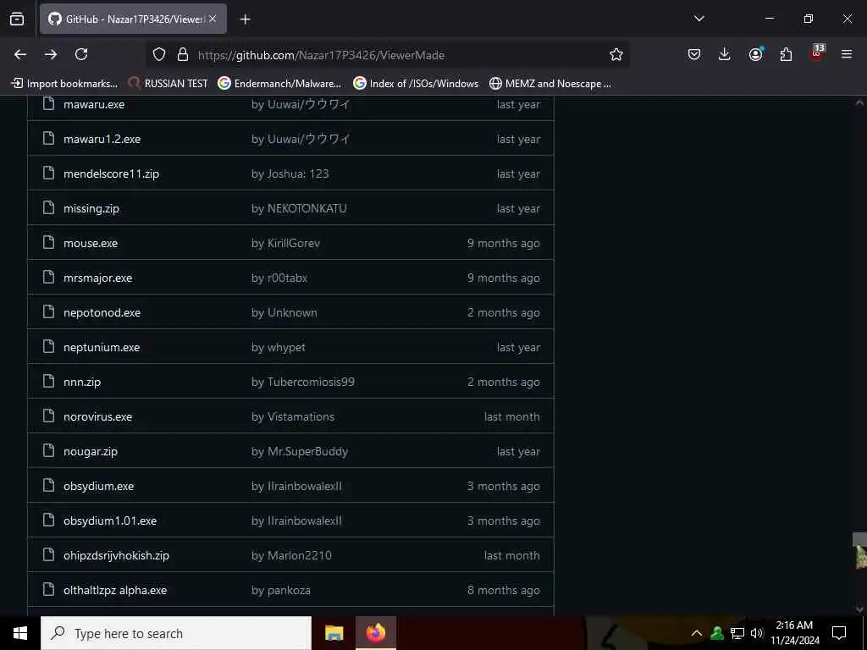Click the URL address bar
867x650 pixels.
pyautogui.click(x=387, y=55)
